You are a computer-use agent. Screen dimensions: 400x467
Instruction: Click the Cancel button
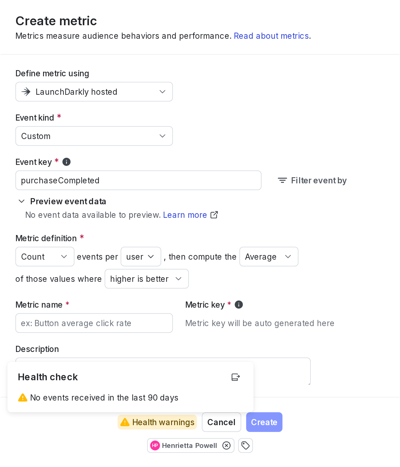point(222,422)
